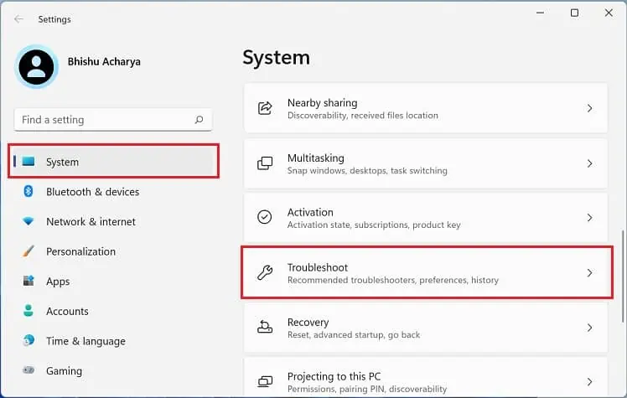Viewport: 627px width, 398px height.
Task: Click the Bluetooth icon in sidebar
Action: [28, 192]
